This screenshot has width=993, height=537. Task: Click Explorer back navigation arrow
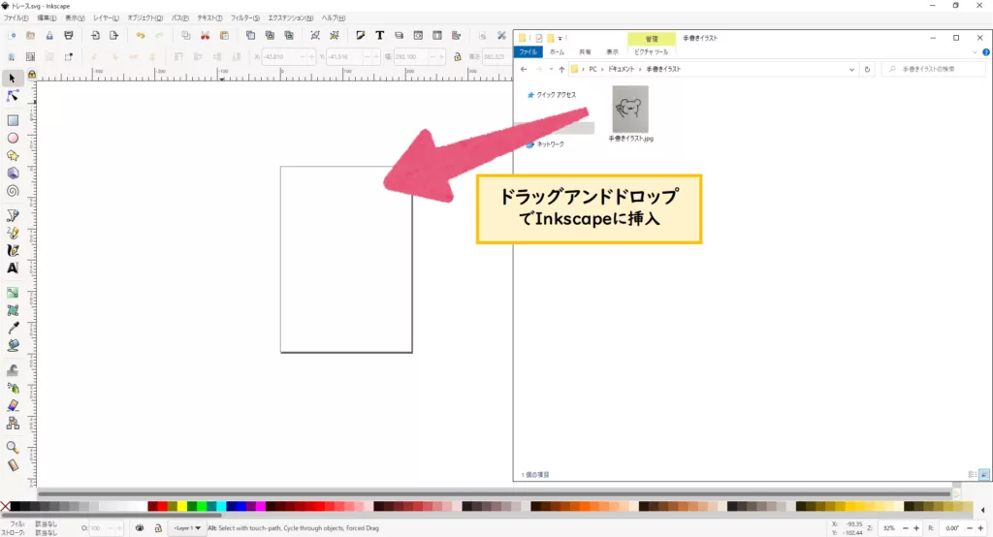[524, 70]
